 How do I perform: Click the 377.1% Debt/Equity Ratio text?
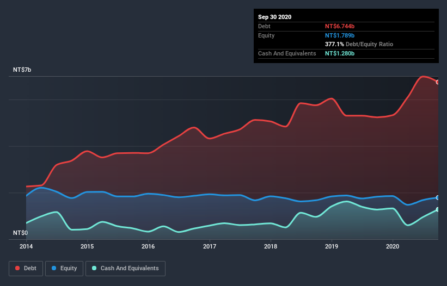pos(359,44)
